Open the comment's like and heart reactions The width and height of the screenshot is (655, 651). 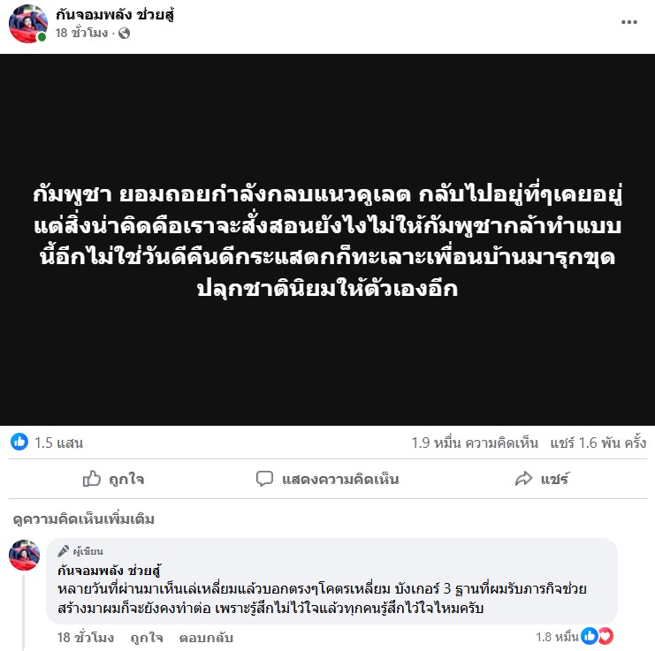click(575, 636)
